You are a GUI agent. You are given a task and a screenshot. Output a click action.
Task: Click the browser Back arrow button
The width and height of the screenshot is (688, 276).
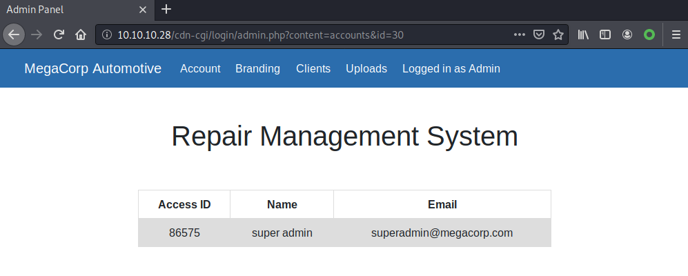(x=14, y=34)
